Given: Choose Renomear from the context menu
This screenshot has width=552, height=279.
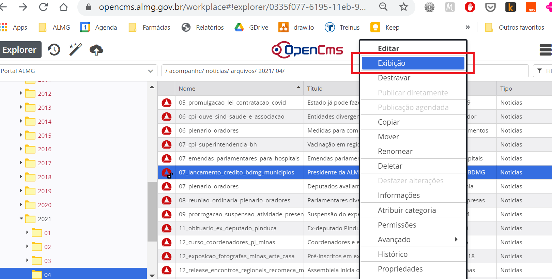Looking at the screenshot, I should (x=395, y=151).
